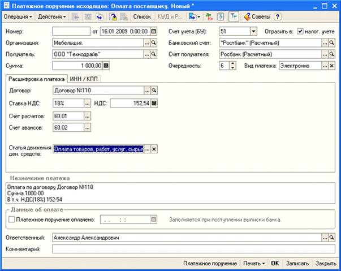Open the Операция menu
Viewport: 341px width, 271px height.
click(18, 17)
